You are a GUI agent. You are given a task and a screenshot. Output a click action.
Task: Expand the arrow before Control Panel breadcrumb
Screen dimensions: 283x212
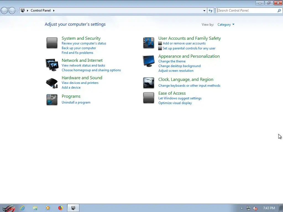coord(27,10)
